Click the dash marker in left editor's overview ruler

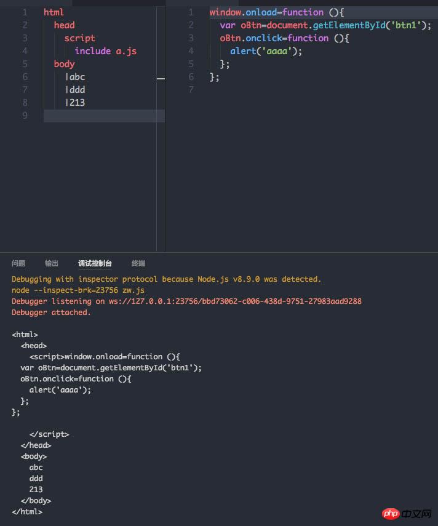(x=161, y=79)
